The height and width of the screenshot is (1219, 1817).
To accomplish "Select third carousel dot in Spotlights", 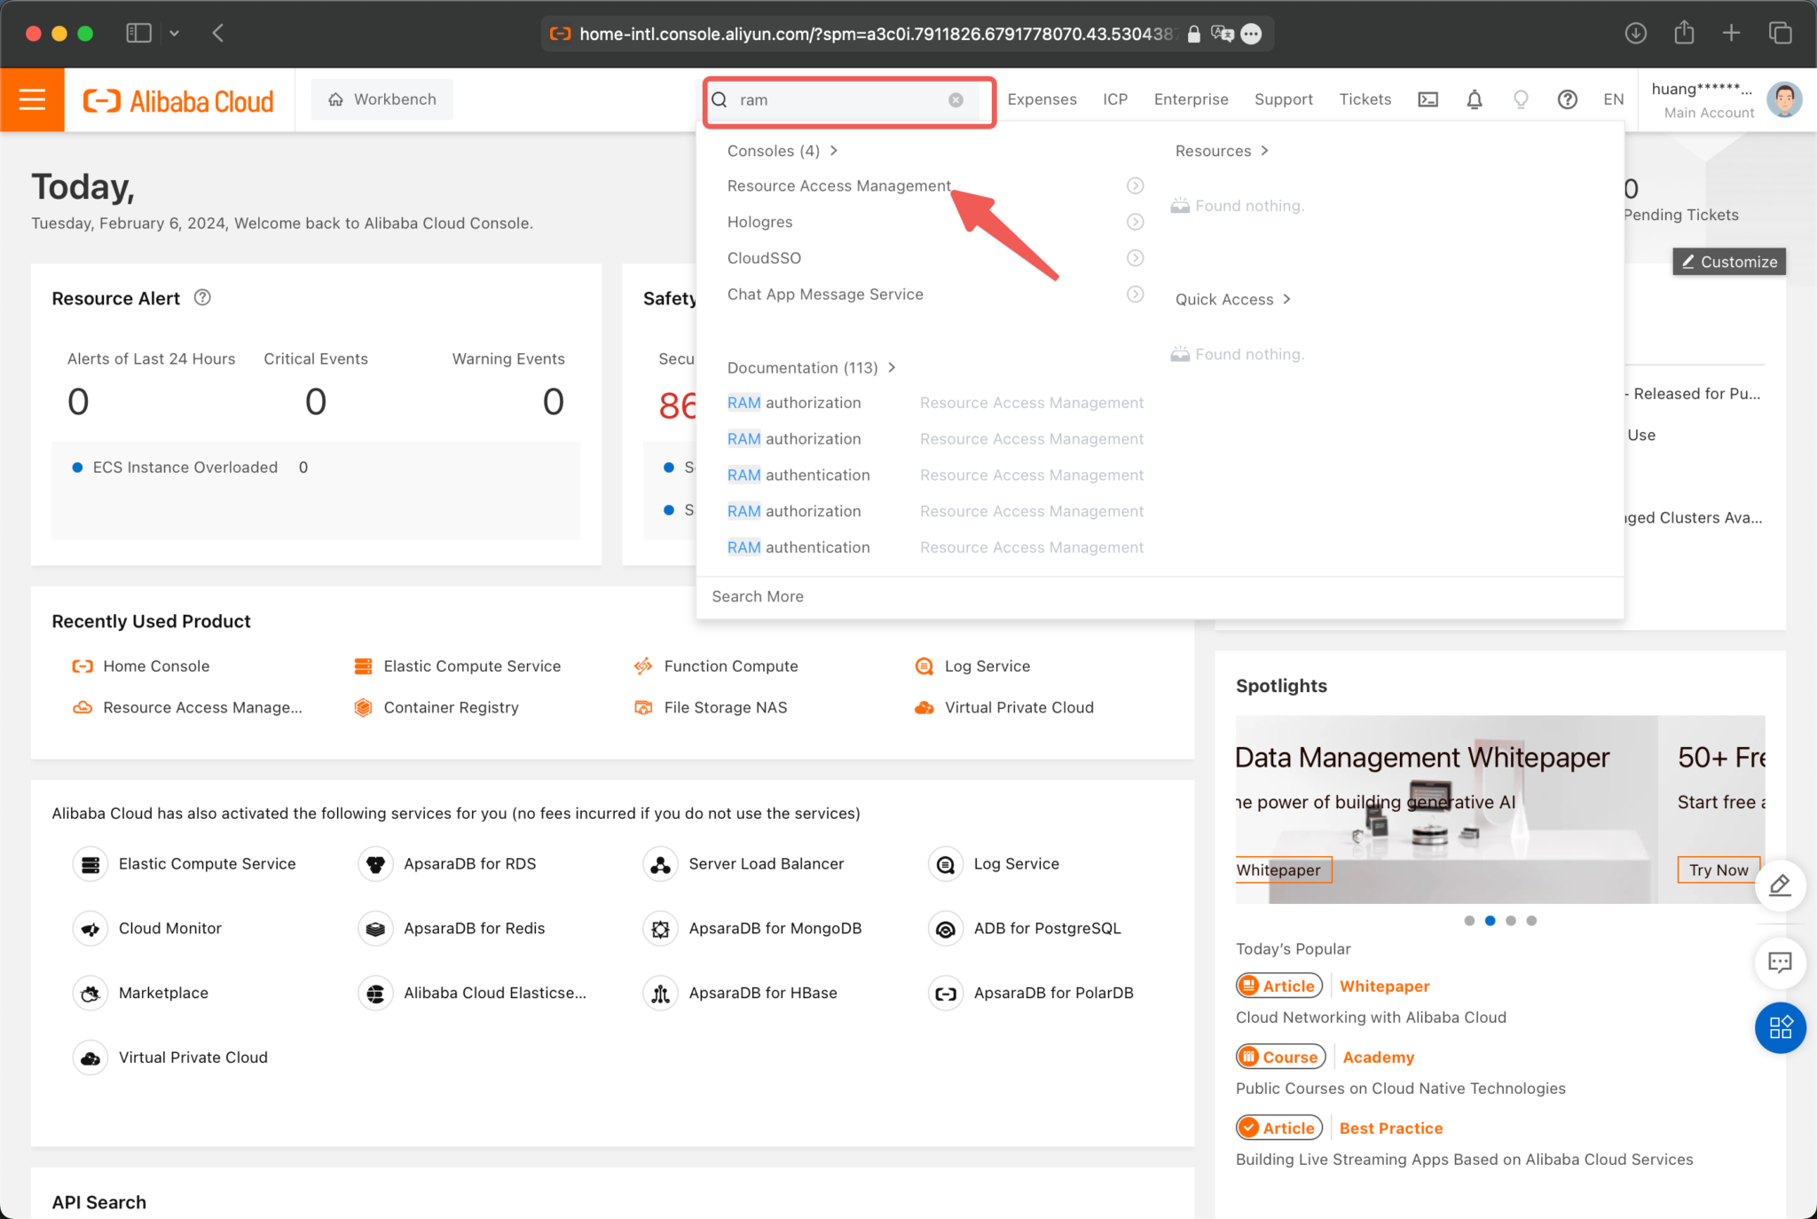I will coord(1511,921).
